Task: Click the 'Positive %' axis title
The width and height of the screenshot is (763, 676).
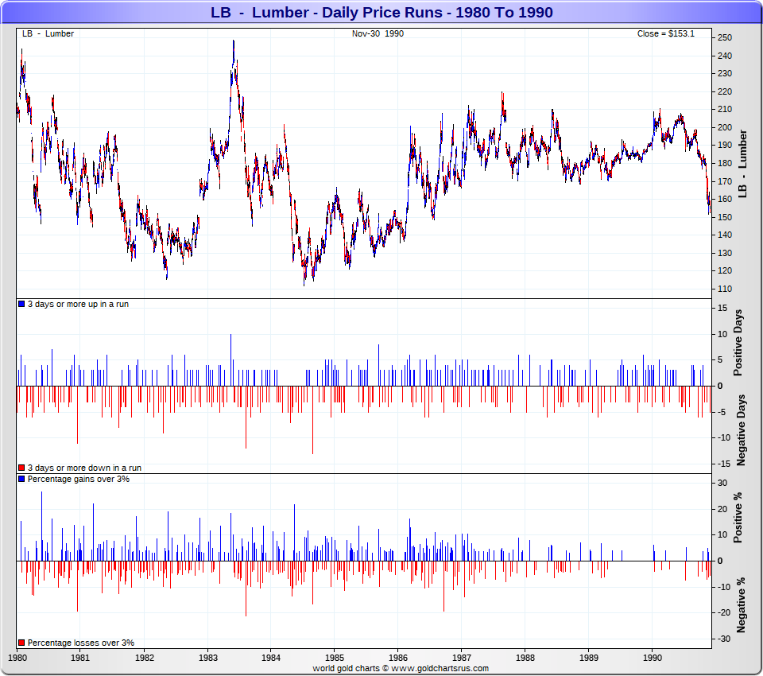Action: coord(738,518)
